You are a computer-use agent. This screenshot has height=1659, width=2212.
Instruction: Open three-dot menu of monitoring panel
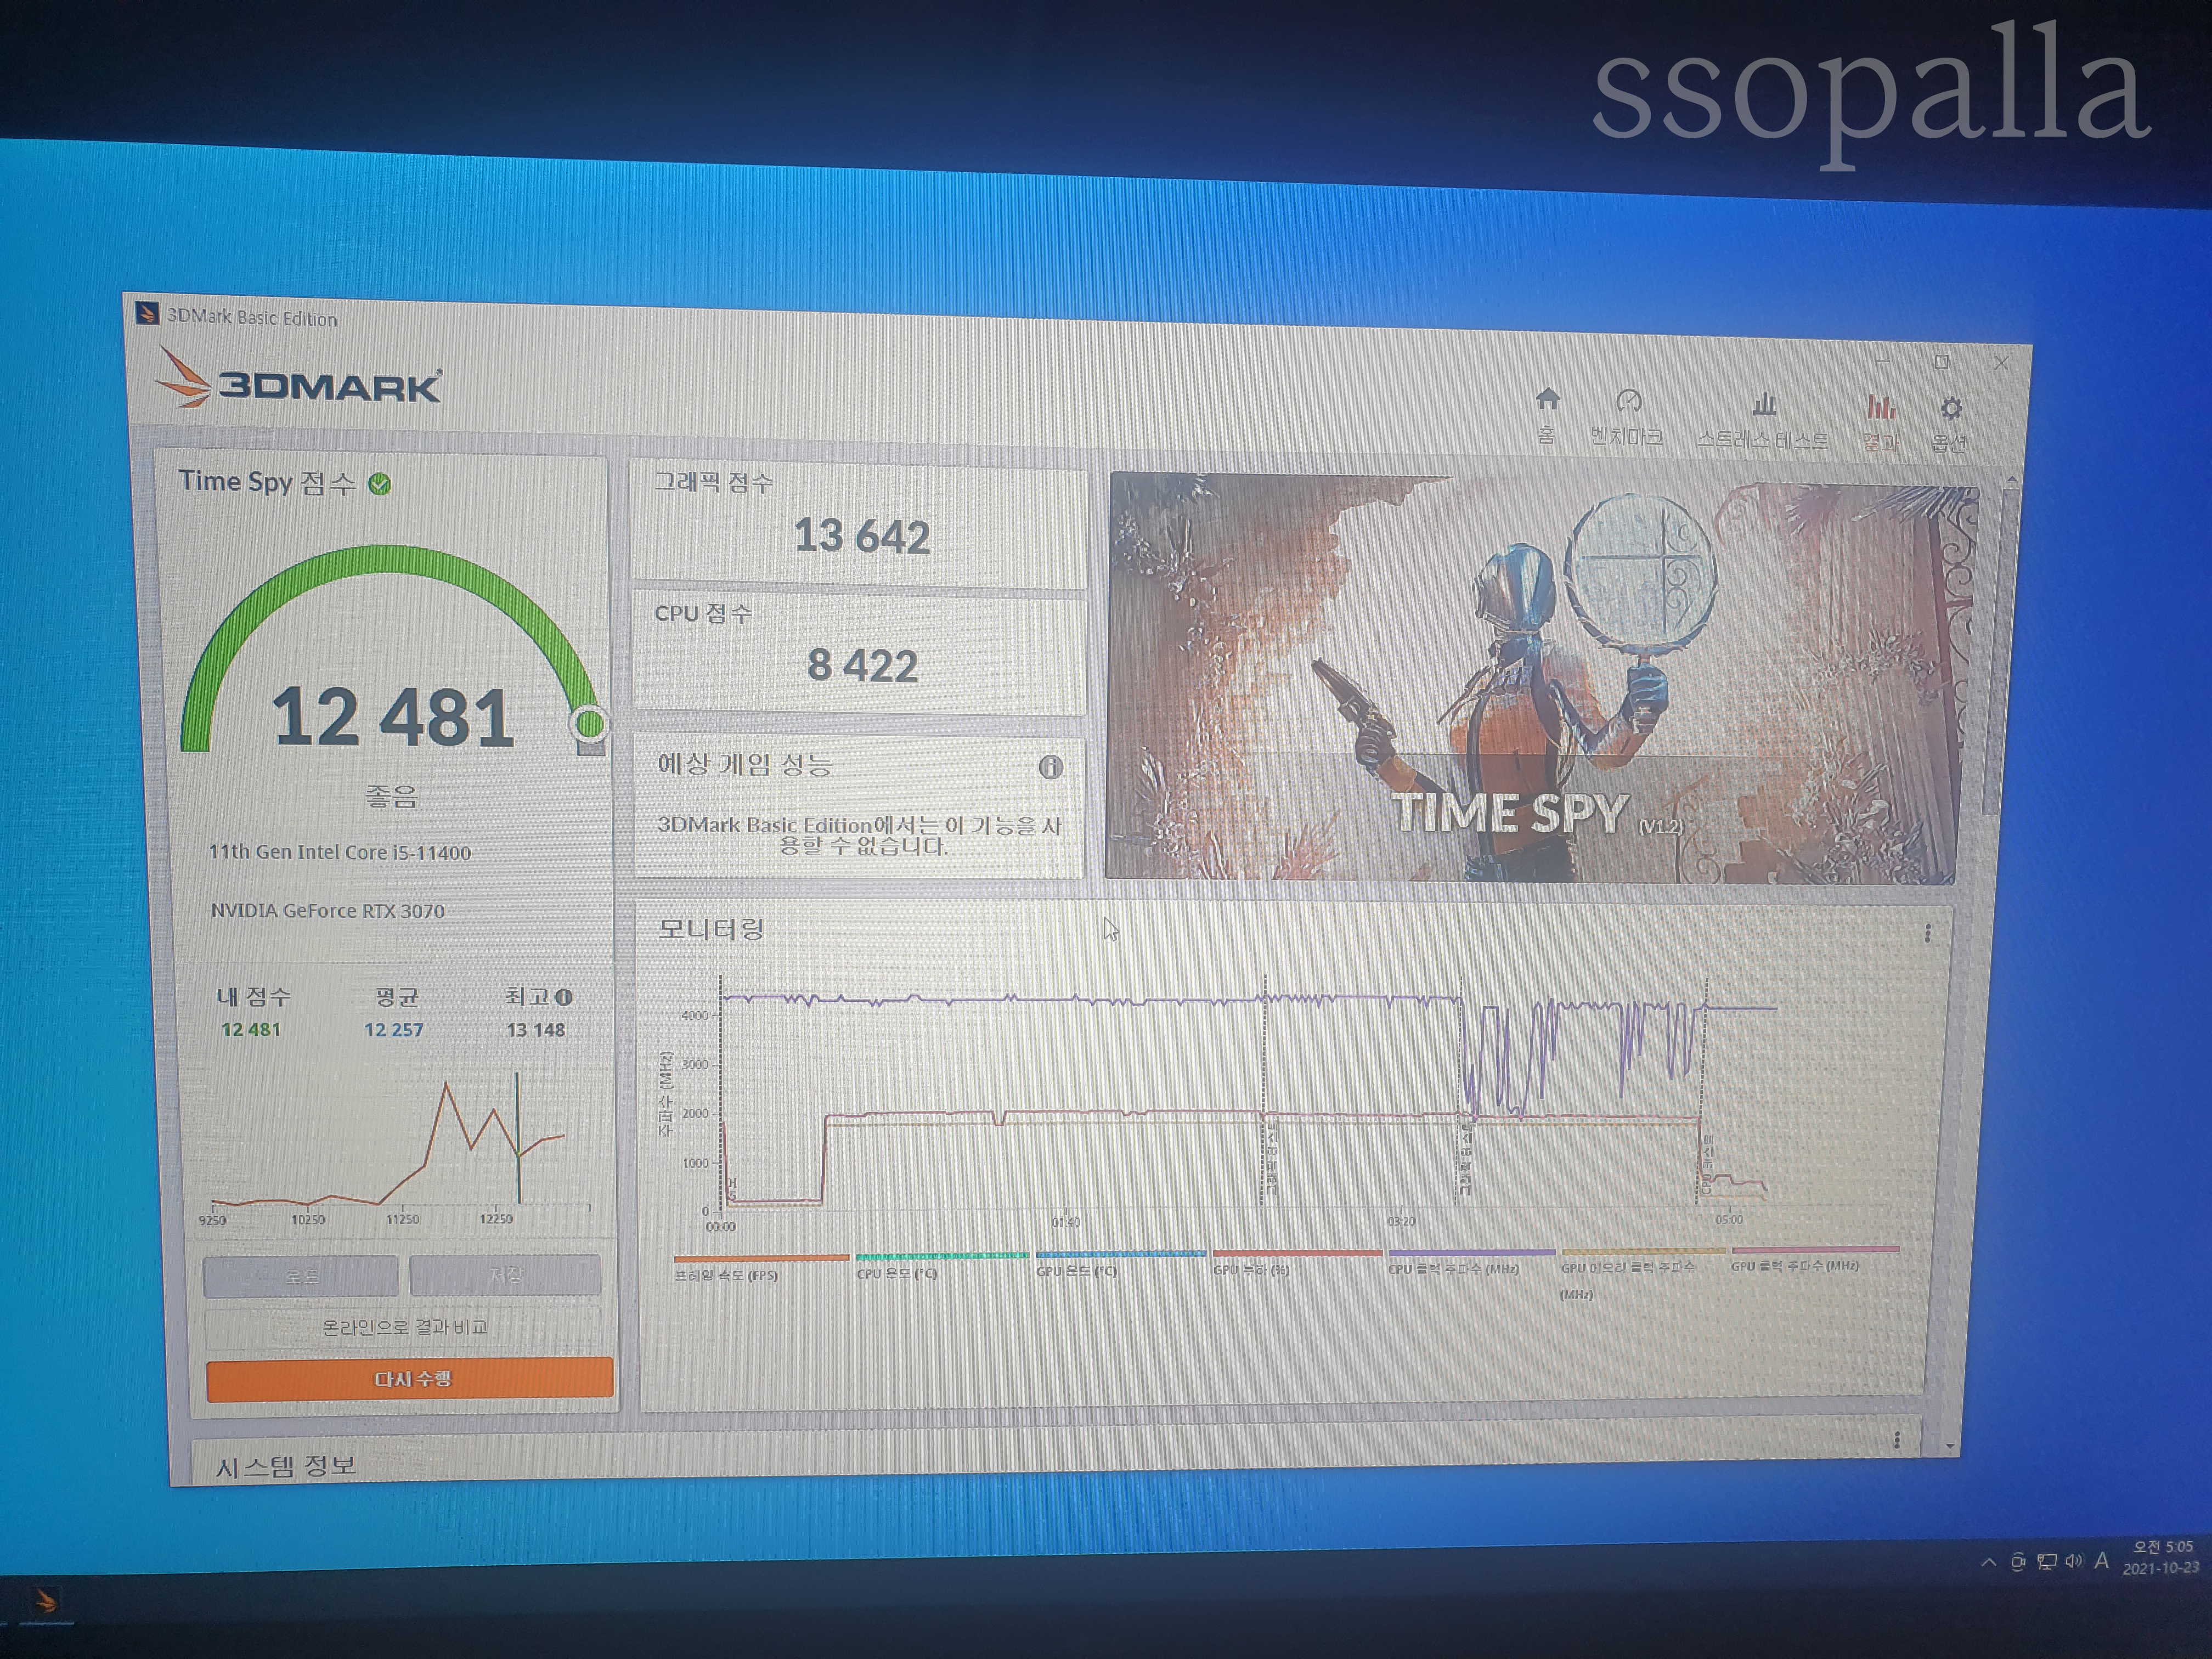(1927, 934)
